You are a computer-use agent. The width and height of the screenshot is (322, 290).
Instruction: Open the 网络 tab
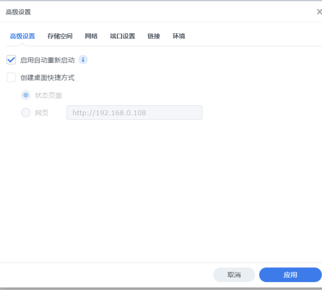91,36
